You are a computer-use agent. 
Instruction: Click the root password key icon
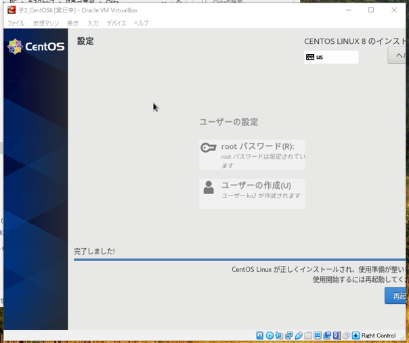coord(209,147)
